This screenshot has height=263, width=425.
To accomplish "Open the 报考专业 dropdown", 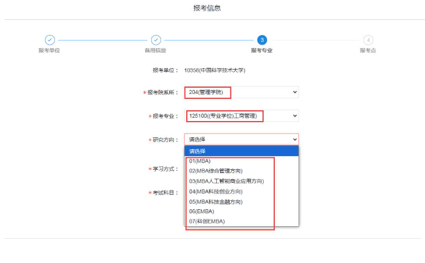I will coord(242,116).
